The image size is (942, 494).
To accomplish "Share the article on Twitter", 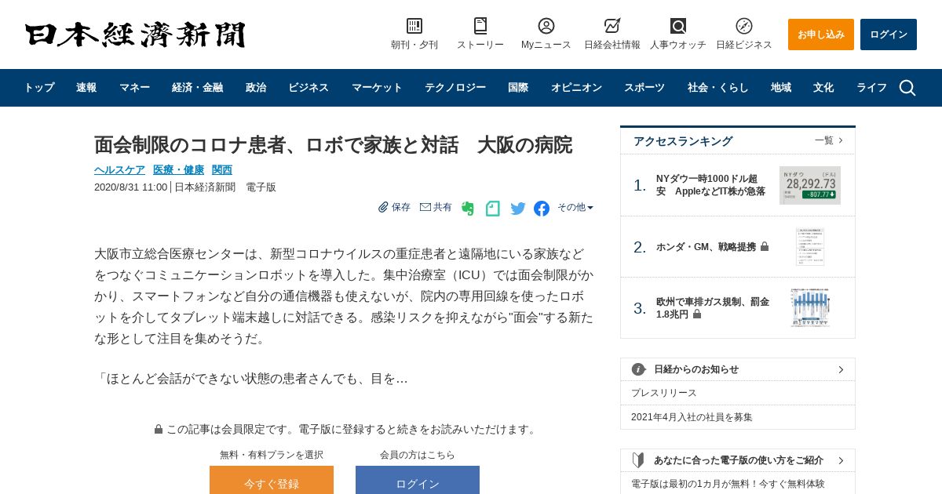I will (518, 209).
